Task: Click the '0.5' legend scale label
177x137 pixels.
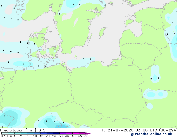Action: pos(10,136)
